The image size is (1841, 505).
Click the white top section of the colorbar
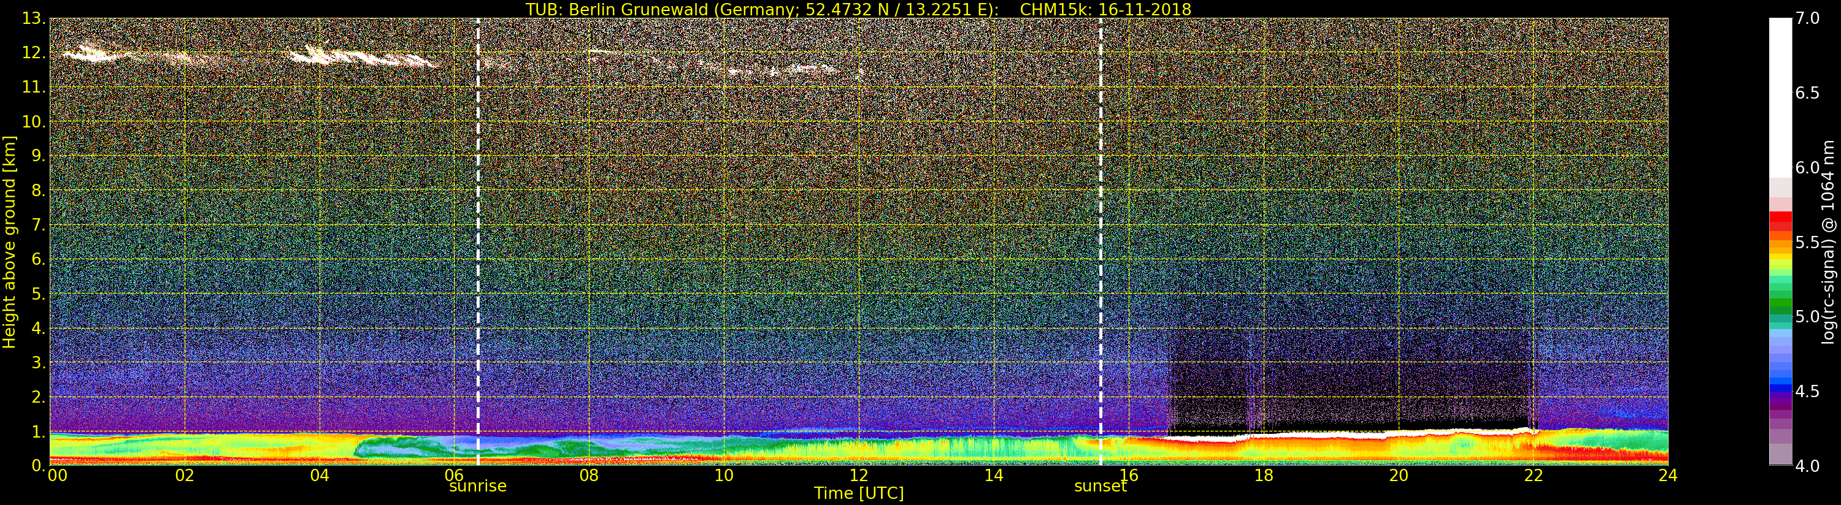1780,97
